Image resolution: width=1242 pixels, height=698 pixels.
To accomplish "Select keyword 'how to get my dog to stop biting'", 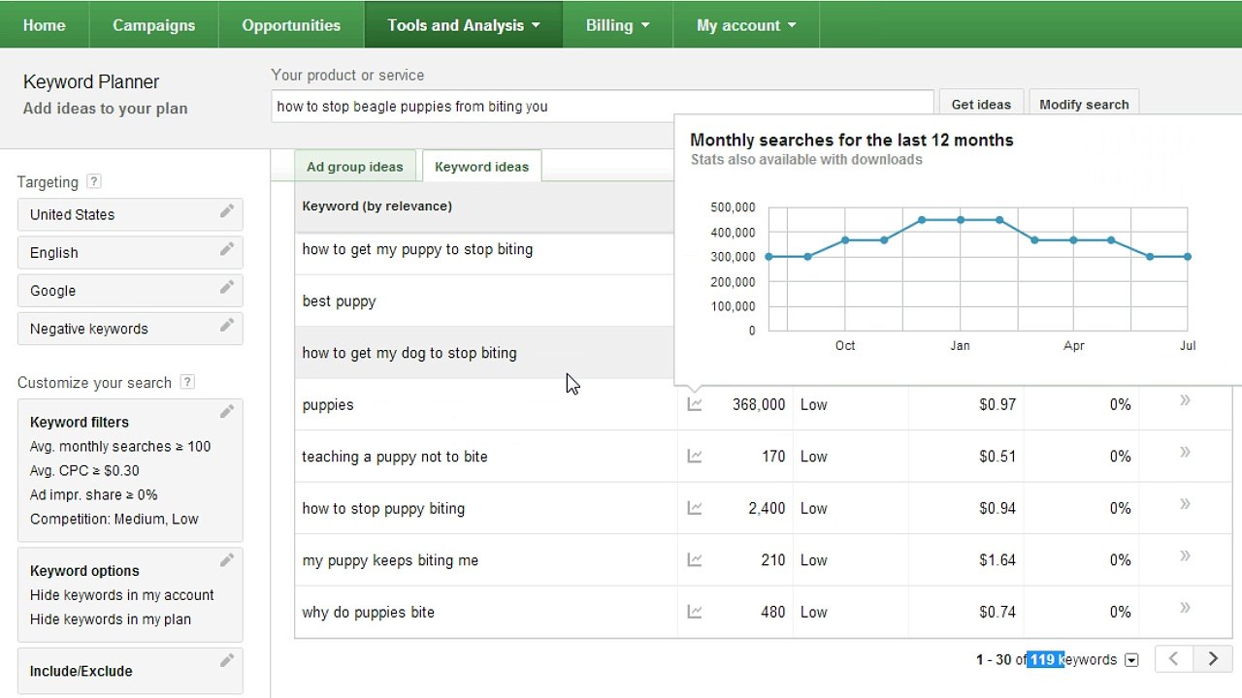I will [x=409, y=353].
